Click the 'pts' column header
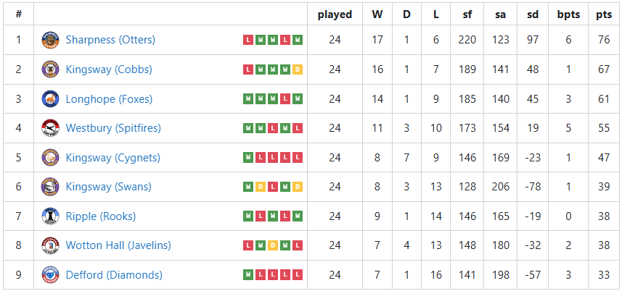622x291 pixels. pyautogui.click(x=604, y=14)
